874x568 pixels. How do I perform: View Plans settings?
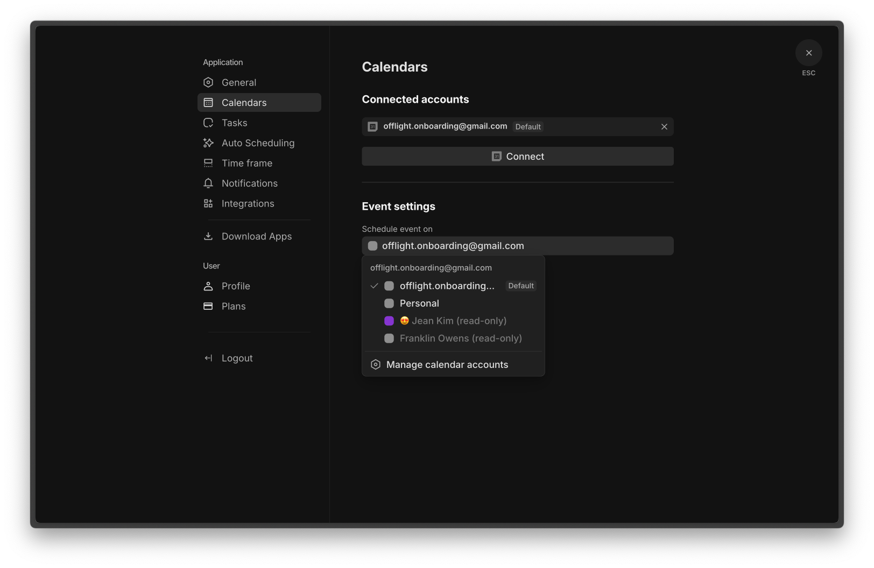point(259,306)
